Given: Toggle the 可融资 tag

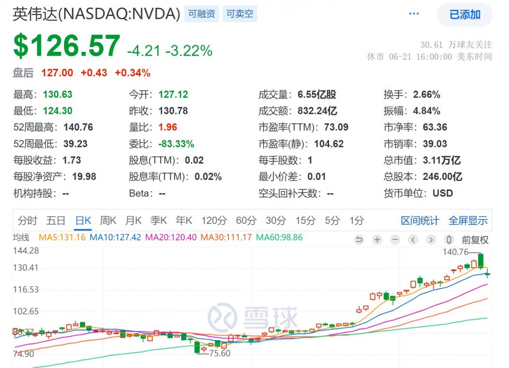Looking at the screenshot, I should coord(201,14).
